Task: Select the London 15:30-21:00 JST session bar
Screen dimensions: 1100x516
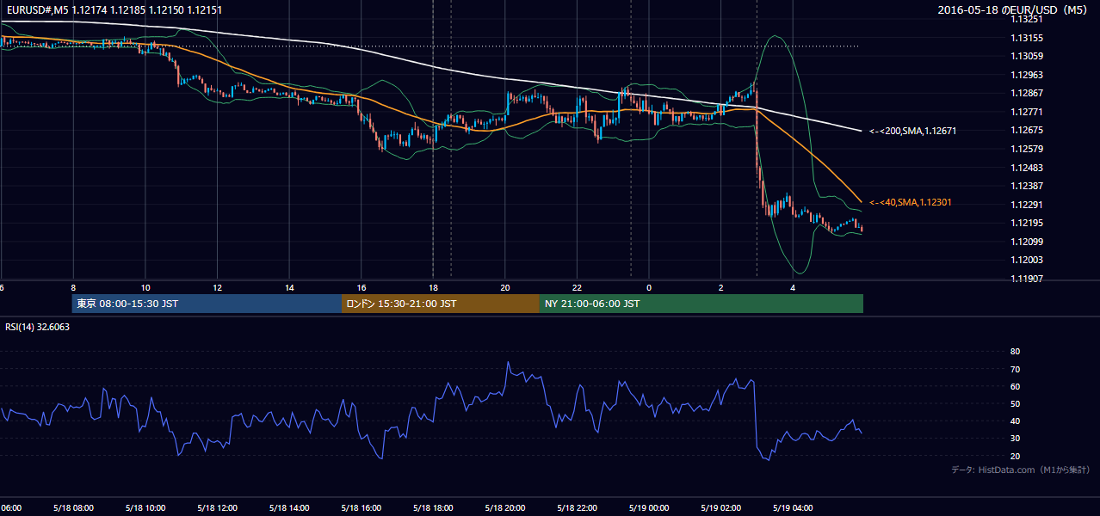Action: tap(441, 304)
